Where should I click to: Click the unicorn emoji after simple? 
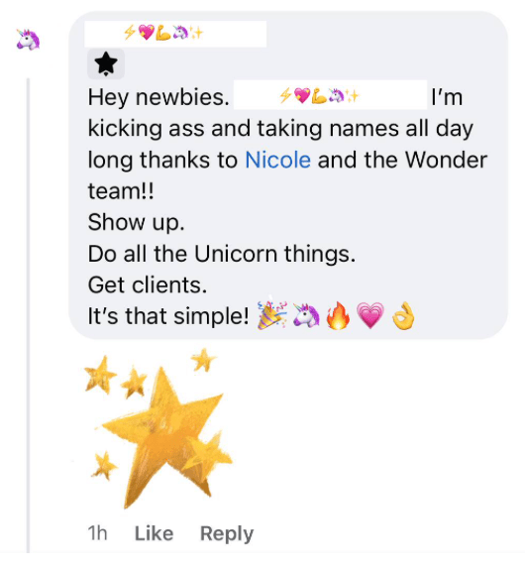pos(306,315)
